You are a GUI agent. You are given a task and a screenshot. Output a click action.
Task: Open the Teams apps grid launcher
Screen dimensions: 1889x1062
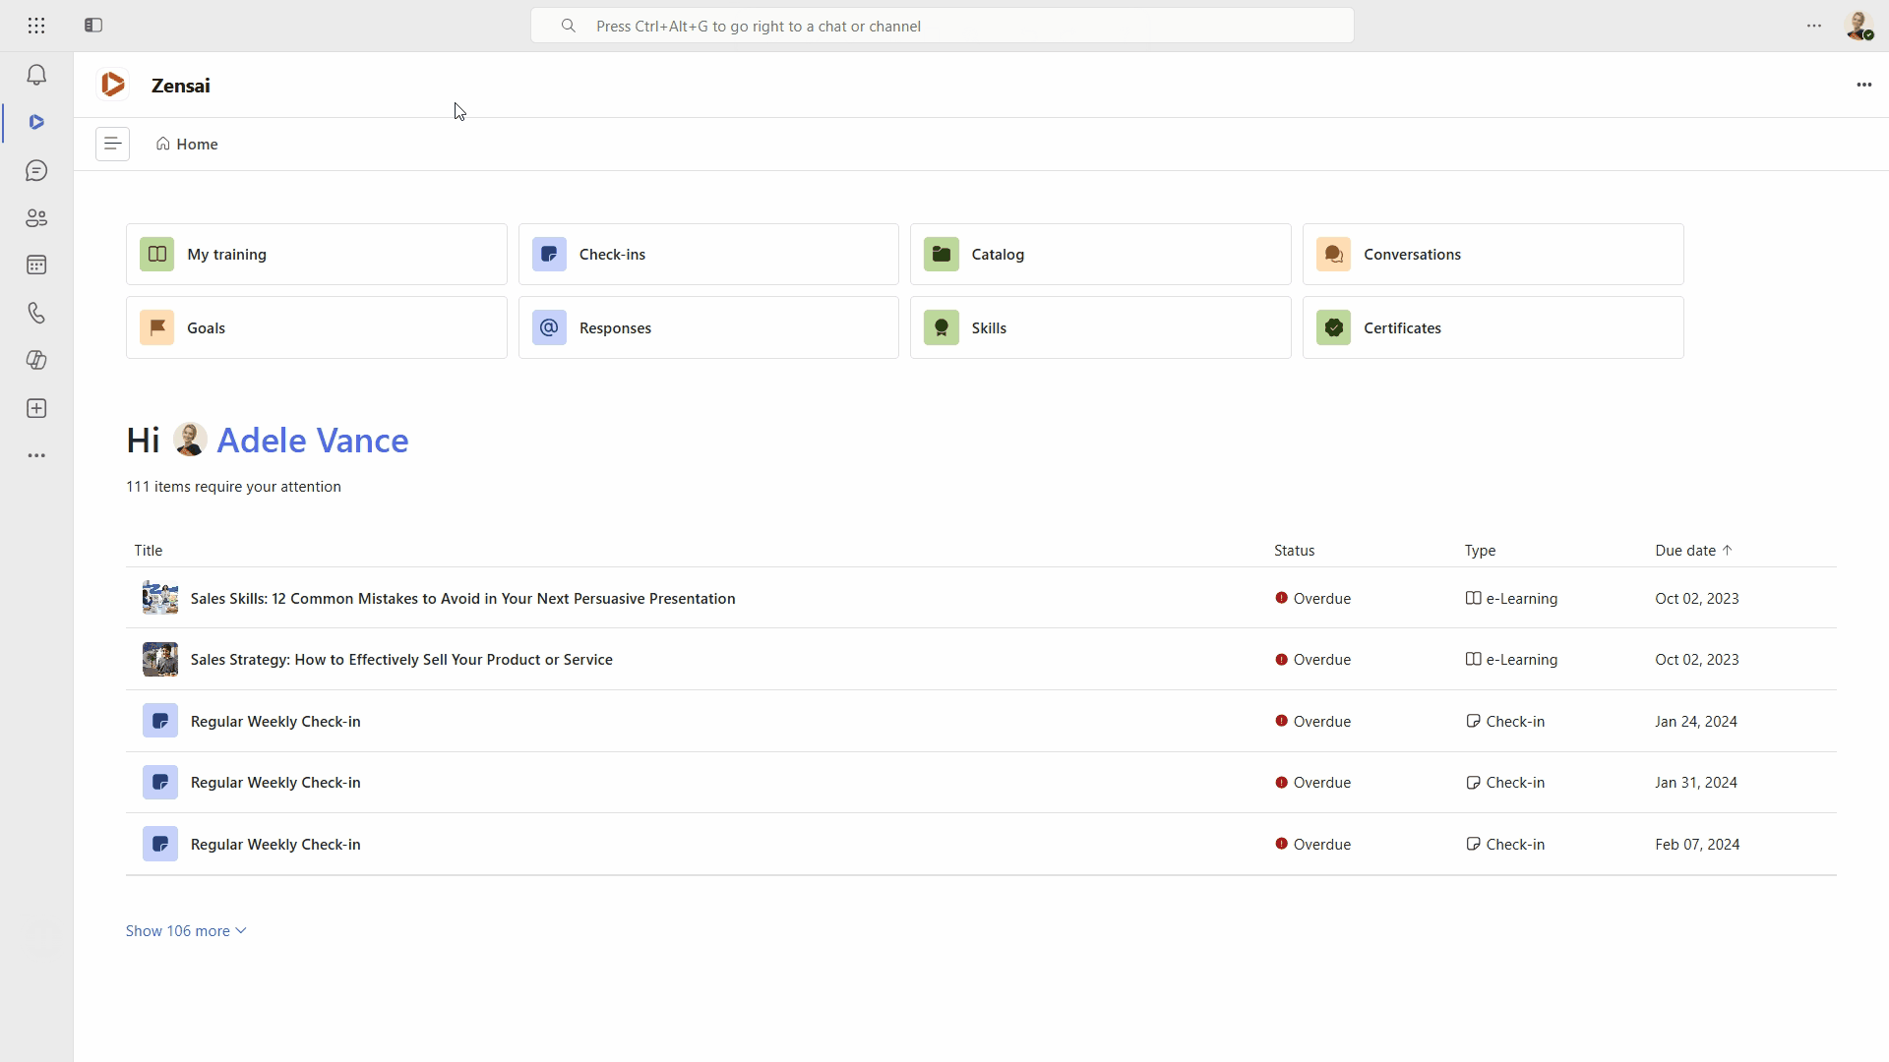[36, 26]
